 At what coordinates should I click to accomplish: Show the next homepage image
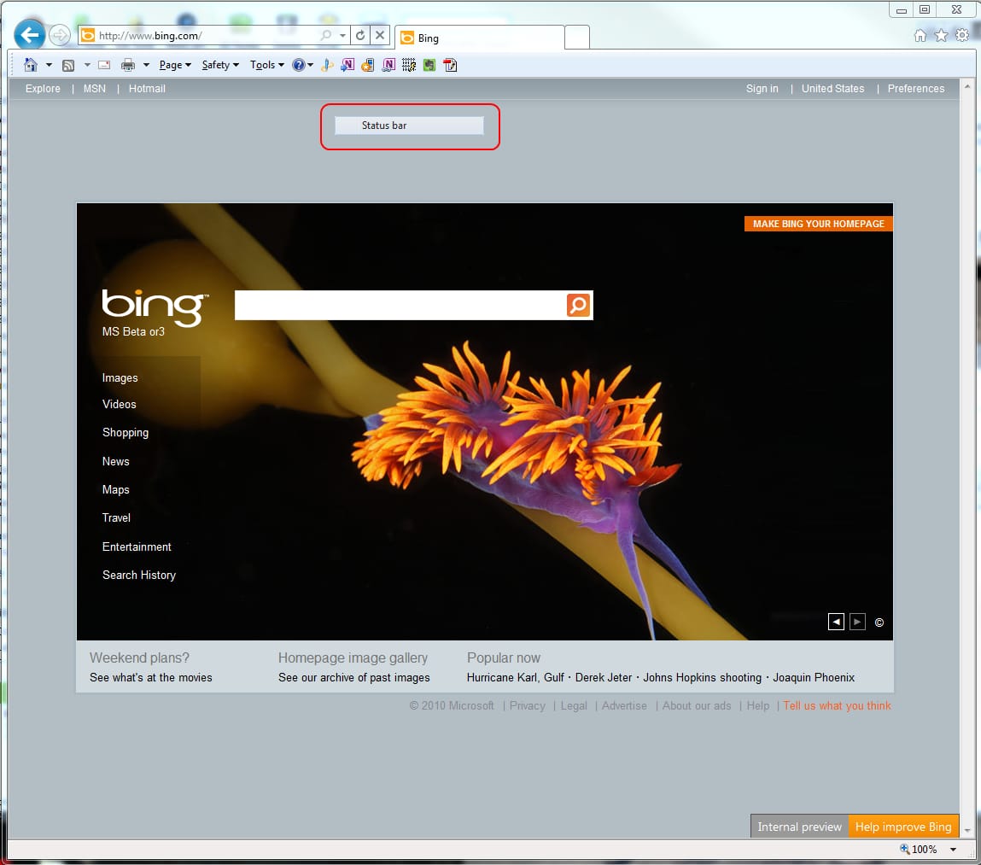[x=857, y=622]
